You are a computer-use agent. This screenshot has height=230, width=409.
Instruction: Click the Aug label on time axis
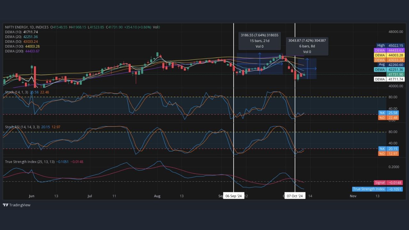[x=157, y=196]
